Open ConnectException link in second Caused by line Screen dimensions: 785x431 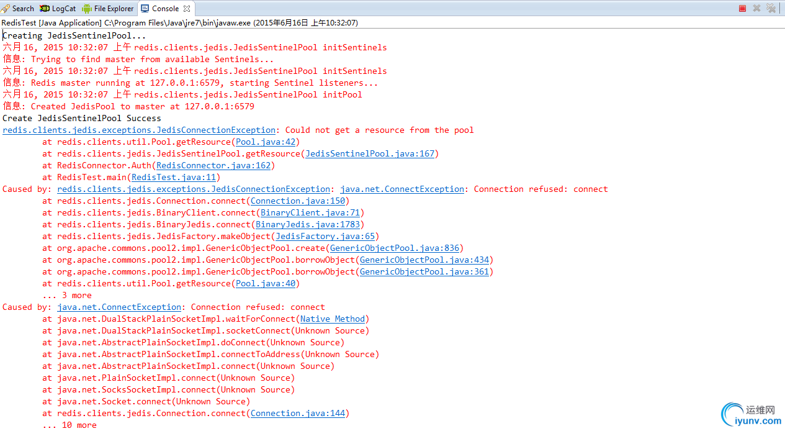point(119,307)
